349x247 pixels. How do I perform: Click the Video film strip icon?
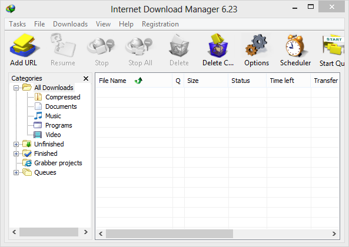[x=38, y=135]
